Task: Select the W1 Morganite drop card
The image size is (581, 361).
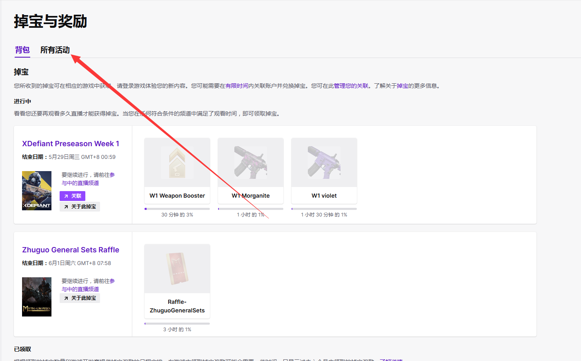Action: pyautogui.click(x=251, y=171)
